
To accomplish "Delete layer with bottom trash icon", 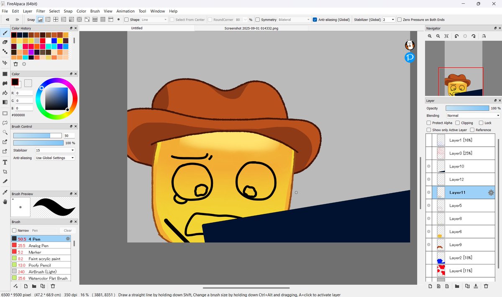I will [486, 286].
